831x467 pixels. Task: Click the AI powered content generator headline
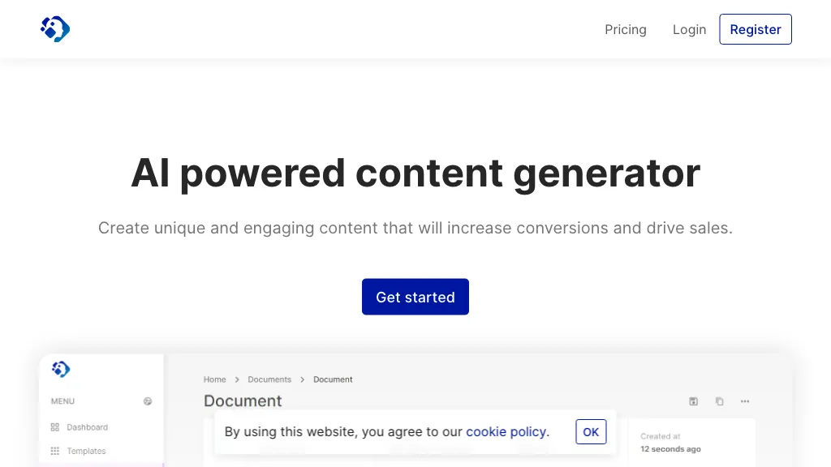[415, 173]
